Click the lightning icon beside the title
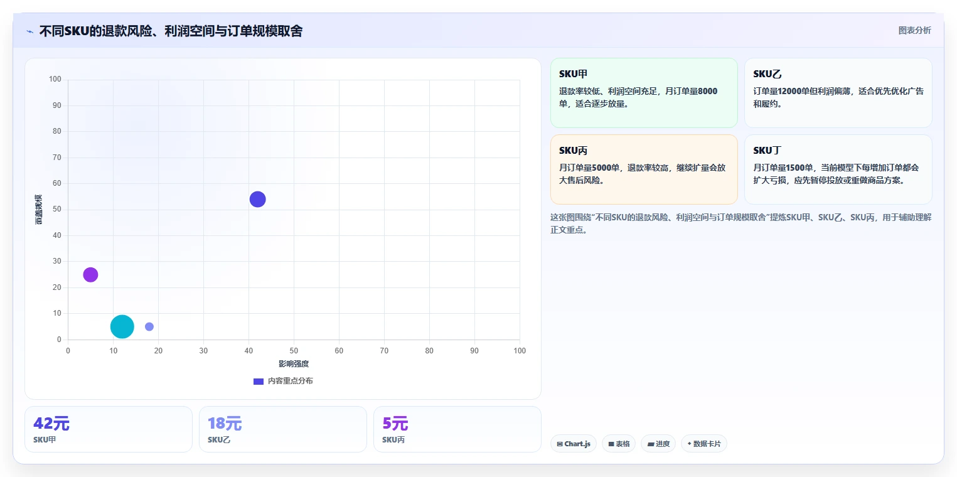The width and height of the screenshot is (957, 477). pos(30,31)
